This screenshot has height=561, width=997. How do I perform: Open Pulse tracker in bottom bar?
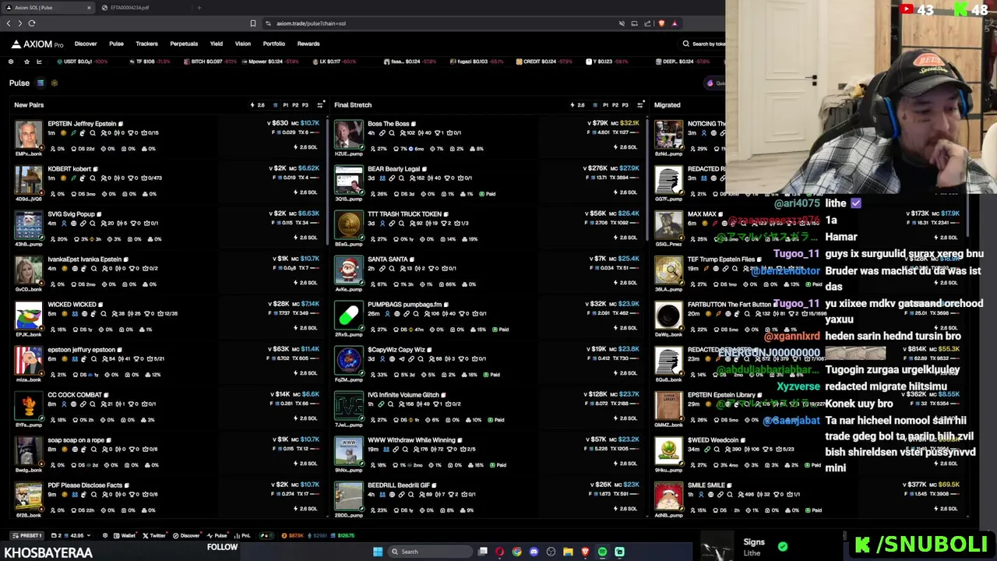(x=218, y=535)
